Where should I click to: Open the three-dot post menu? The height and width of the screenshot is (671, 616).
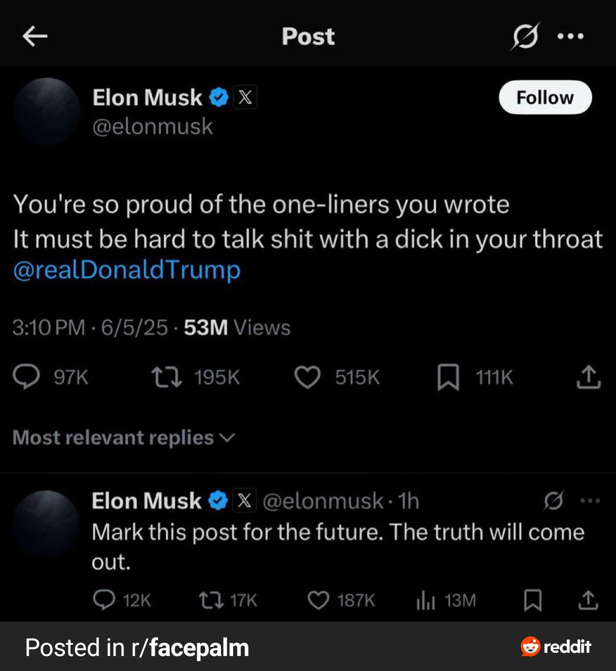[571, 36]
